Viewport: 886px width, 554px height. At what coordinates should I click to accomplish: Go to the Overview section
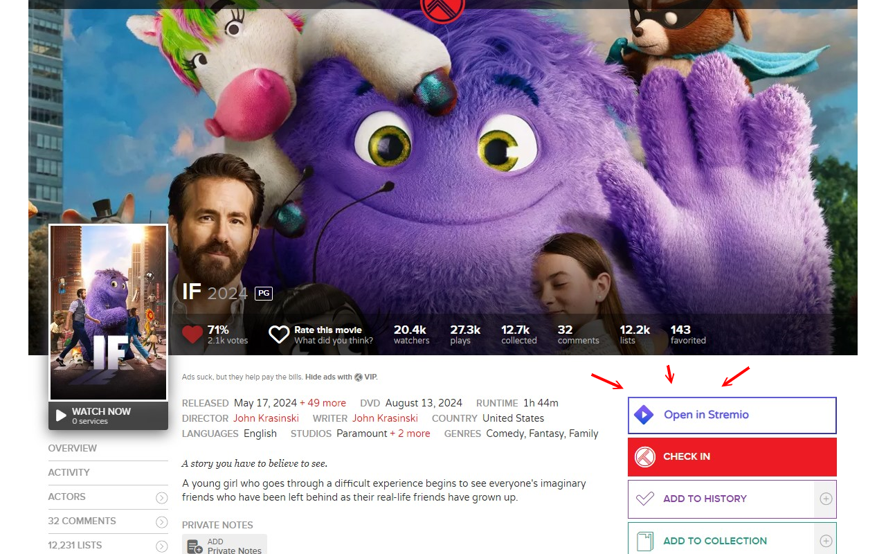tap(73, 448)
